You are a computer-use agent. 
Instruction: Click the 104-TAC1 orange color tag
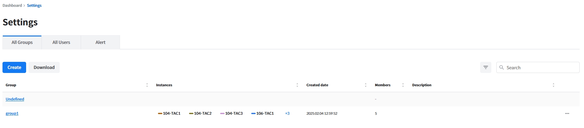coord(160,113)
